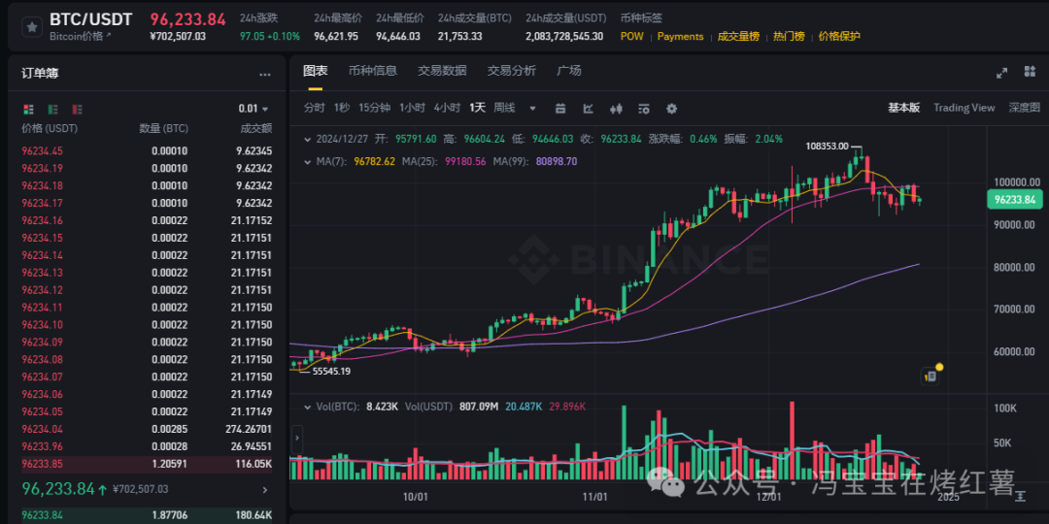
Task: Select bid price 96233.84 row
Action: coord(147,514)
